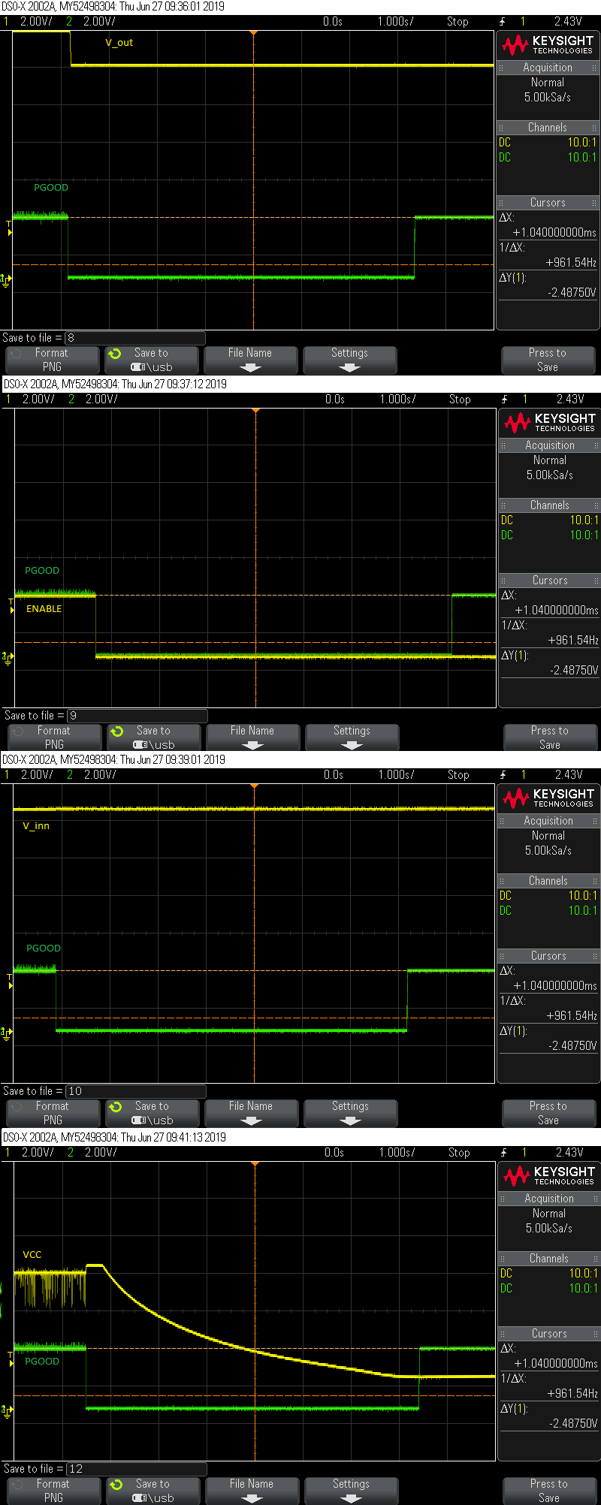Screen dimensions: 601x1505
Task: Select Channels header in the 09:41:13 capture
Action: coord(549,1259)
